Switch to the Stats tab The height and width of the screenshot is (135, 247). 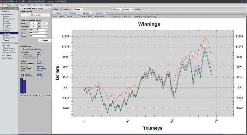point(59,13)
